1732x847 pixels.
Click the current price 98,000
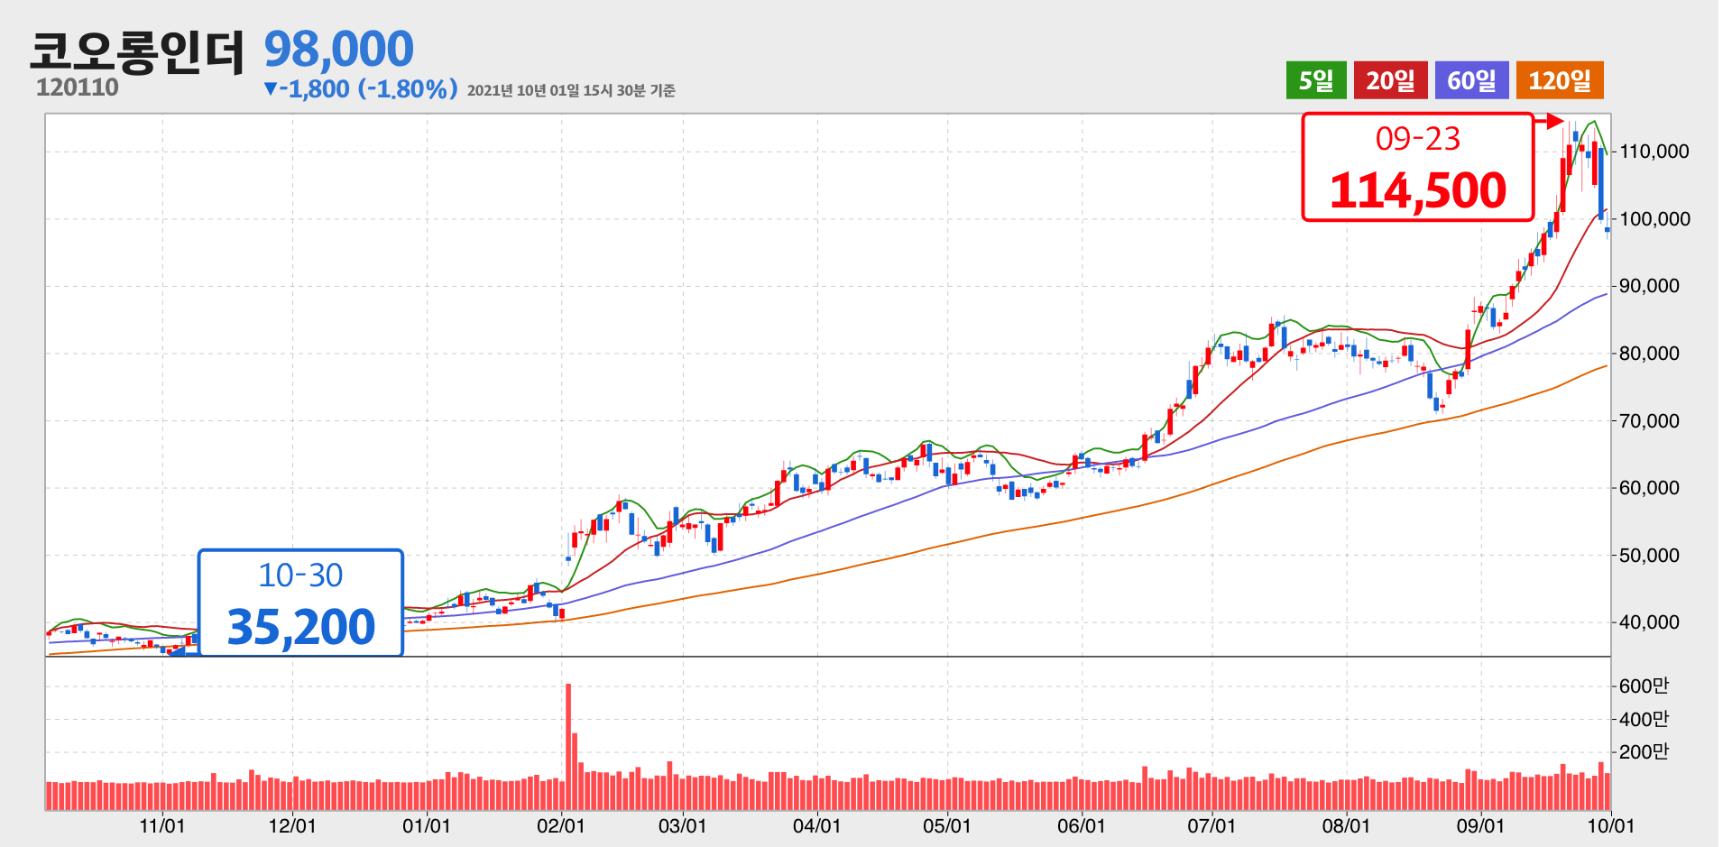click(x=338, y=49)
